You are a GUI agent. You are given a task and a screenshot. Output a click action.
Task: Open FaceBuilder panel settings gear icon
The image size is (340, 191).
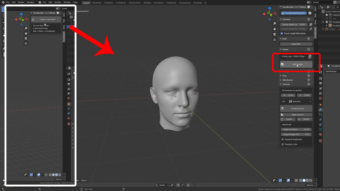308,7
